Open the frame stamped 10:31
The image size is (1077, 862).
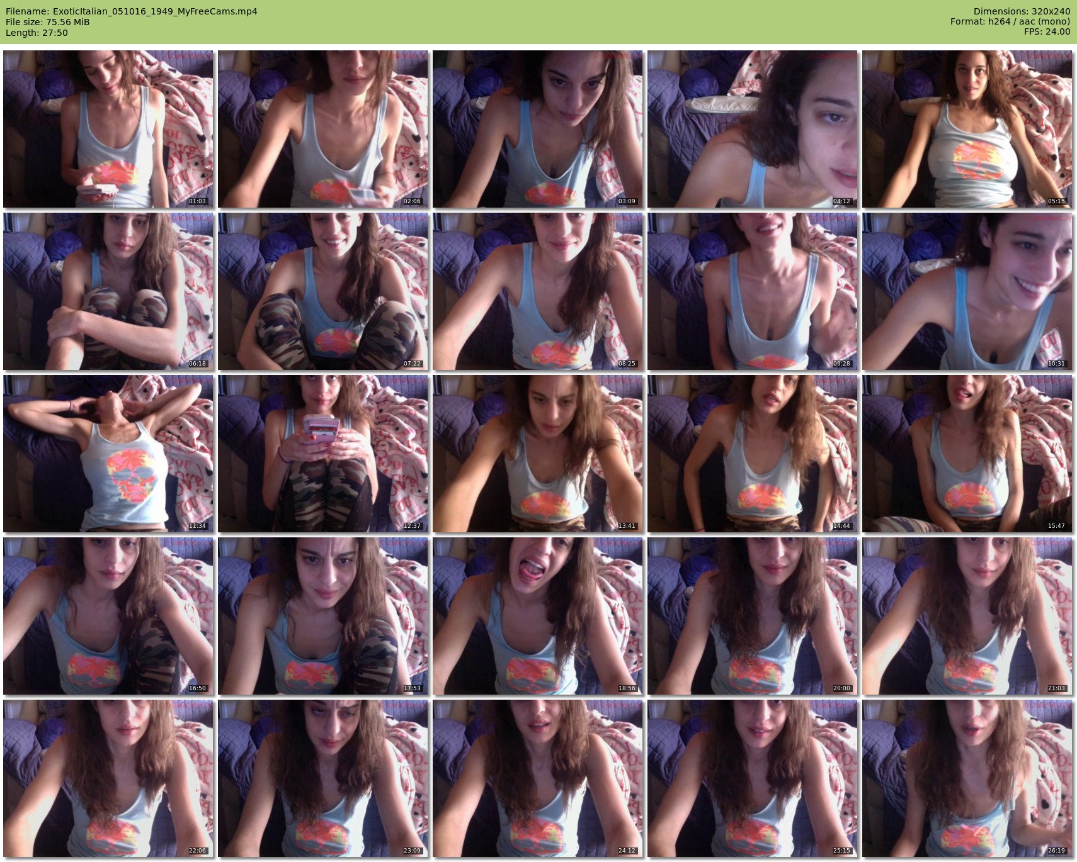click(967, 291)
